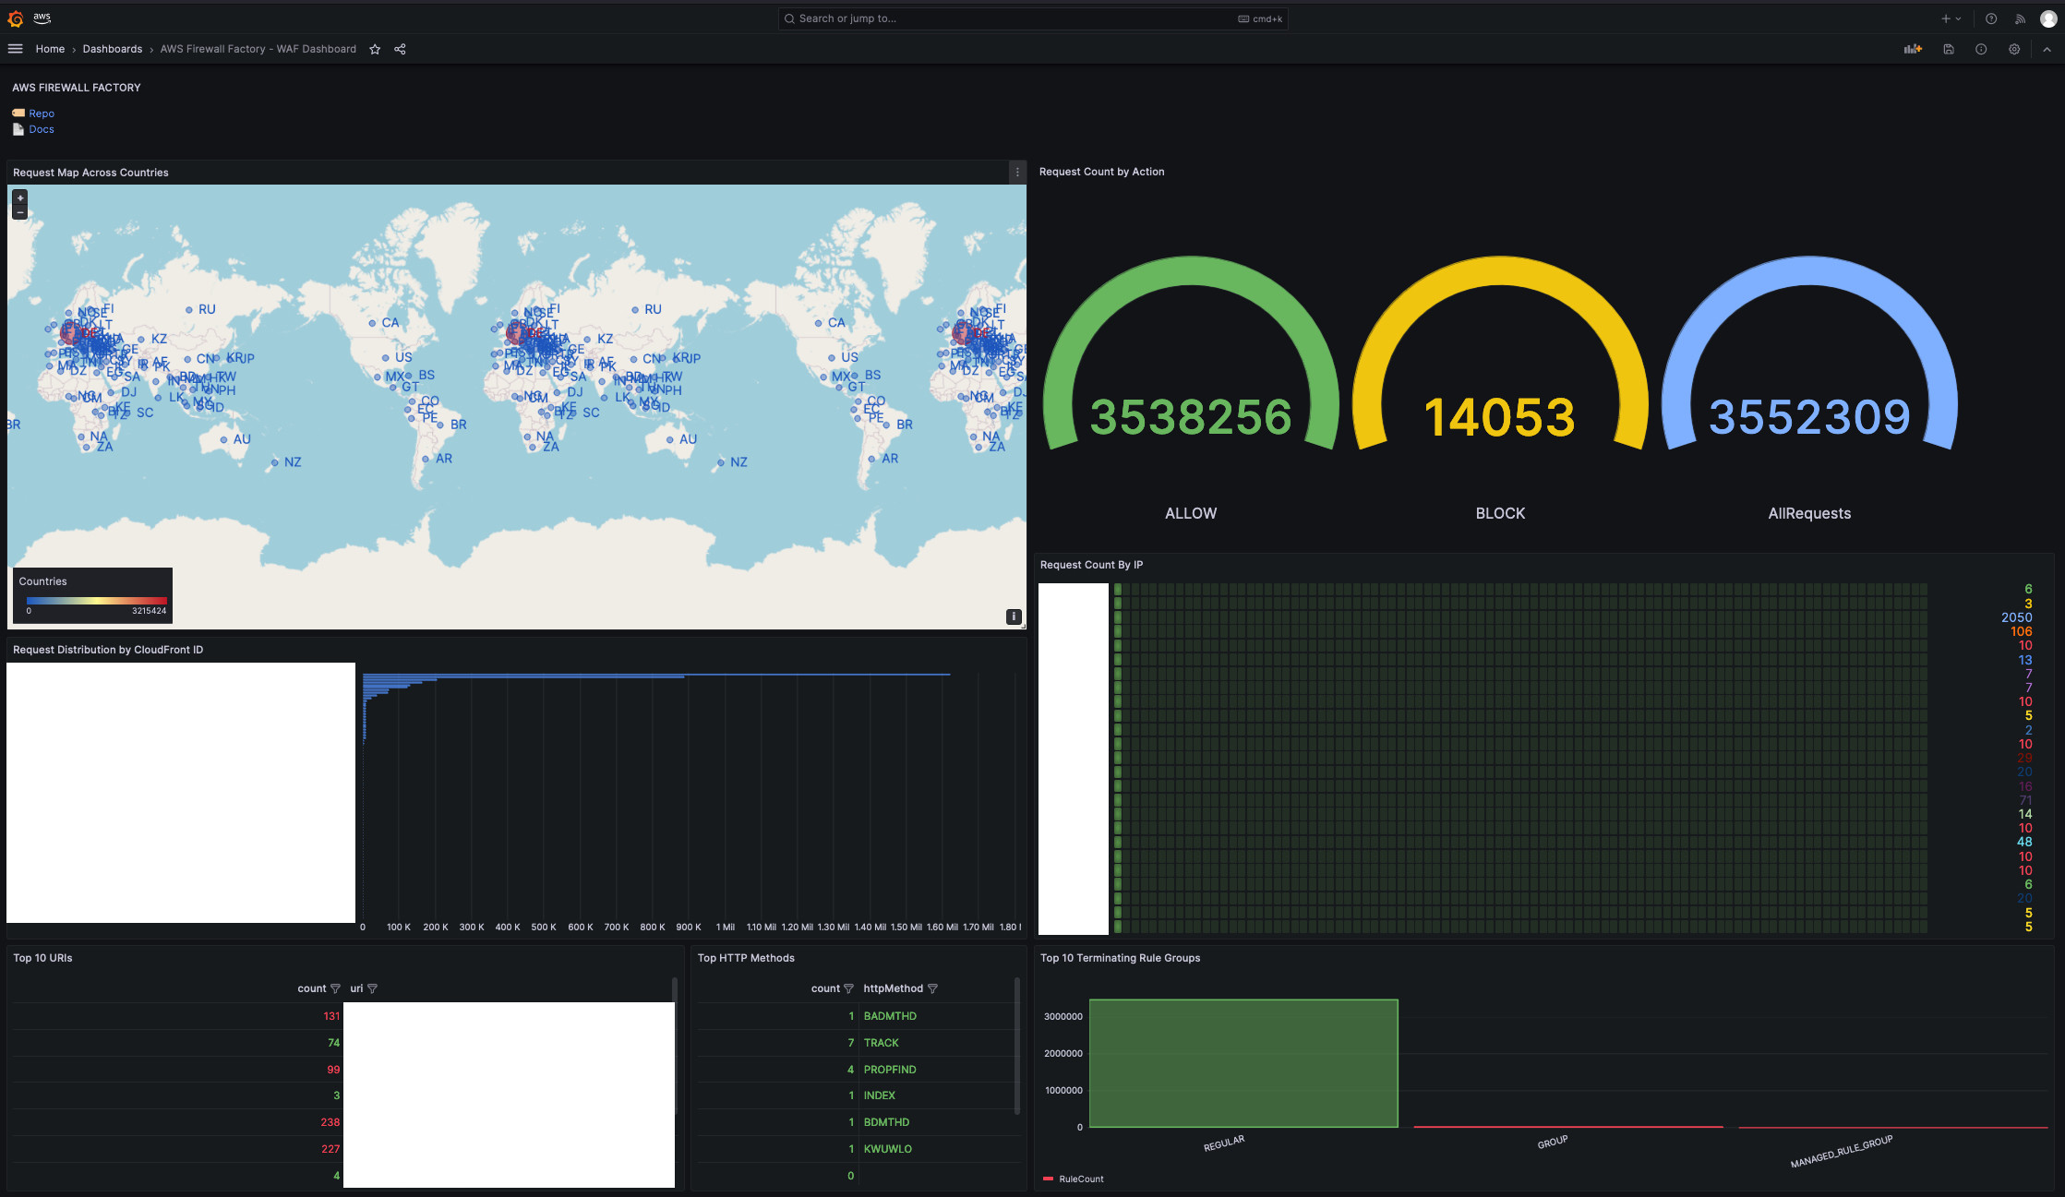Click the GROUP axis label
Screen dimensions: 2065x1197
click(1552, 1143)
